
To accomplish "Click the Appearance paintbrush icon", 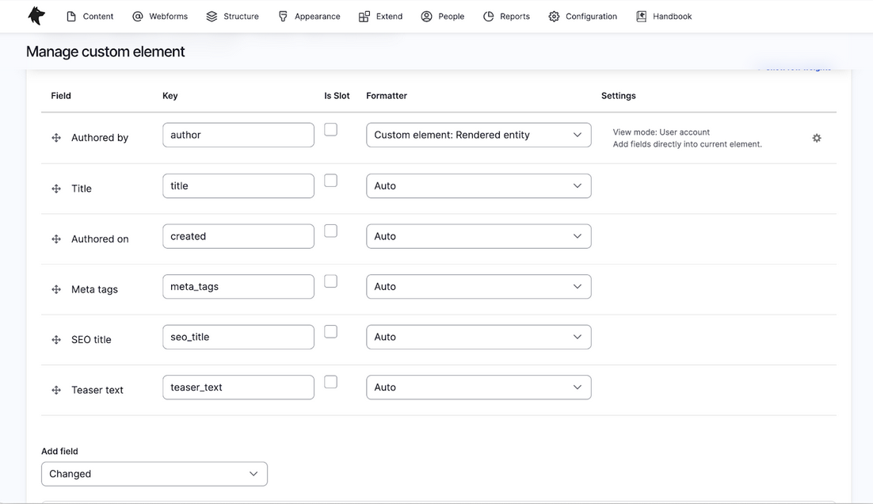I will pyautogui.click(x=284, y=15).
